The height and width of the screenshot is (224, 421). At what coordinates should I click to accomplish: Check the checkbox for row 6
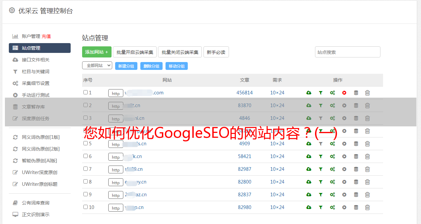[85, 156]
